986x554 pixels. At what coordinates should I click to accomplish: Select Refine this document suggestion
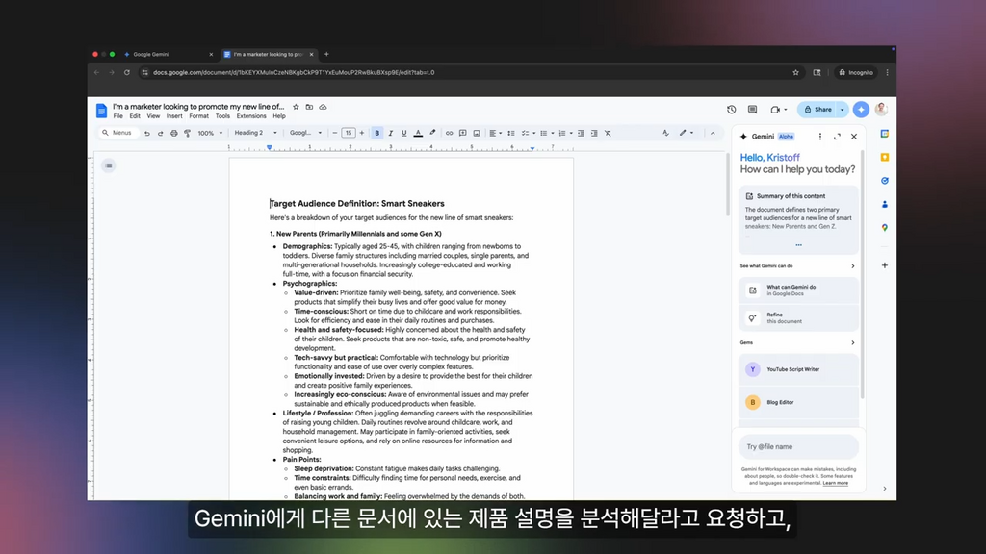tap(798, 317)
